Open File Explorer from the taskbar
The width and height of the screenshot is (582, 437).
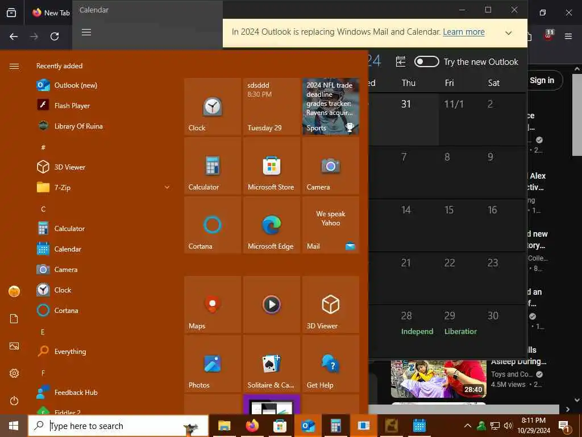coord(224,426)
